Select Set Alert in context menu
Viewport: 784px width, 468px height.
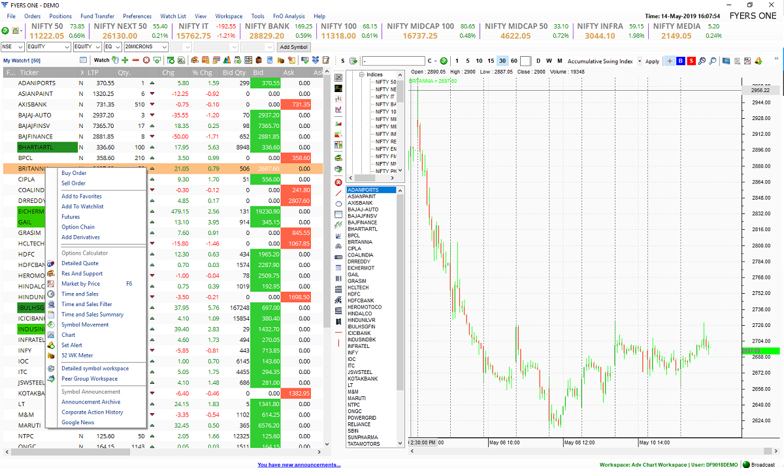click(x=72, y=345)
